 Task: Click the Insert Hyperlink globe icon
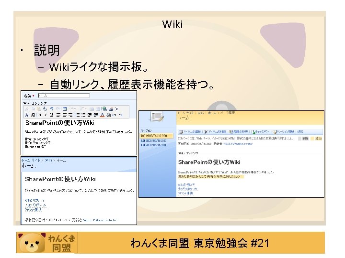point(104,109)
